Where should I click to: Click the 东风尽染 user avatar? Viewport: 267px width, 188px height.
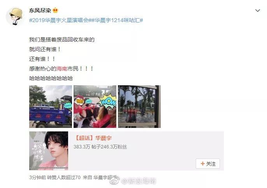tap(15, 17)
